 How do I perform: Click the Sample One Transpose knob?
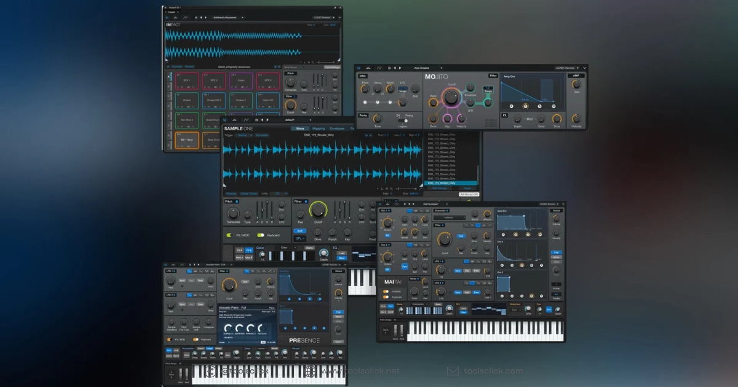(x=232, y=213)
